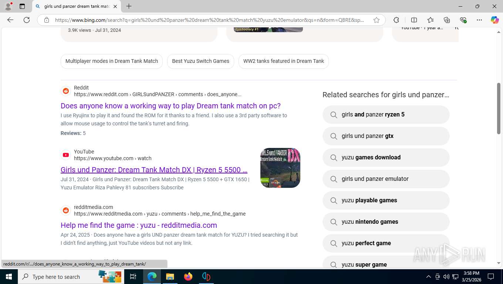Open the yuzu emulator taskbar icon

click(x=206, y=277)
